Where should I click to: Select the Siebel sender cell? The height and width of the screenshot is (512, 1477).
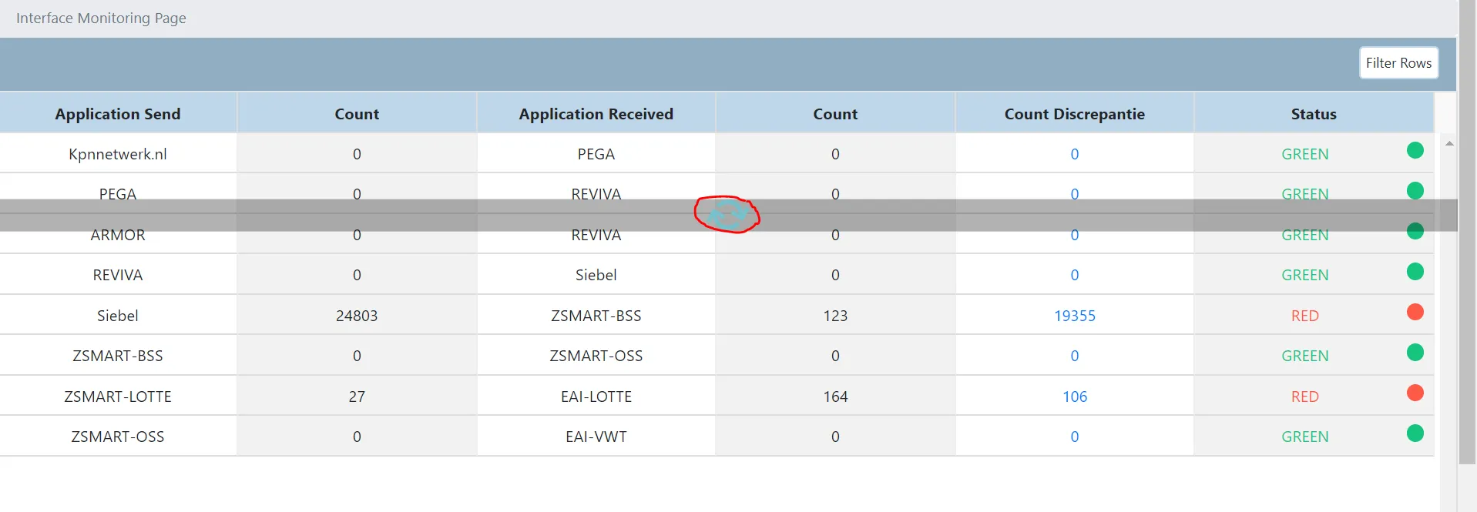118,316
